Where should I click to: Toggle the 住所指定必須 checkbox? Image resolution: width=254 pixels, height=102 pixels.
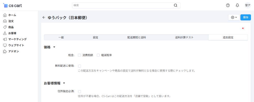click(x=80, y=92)
